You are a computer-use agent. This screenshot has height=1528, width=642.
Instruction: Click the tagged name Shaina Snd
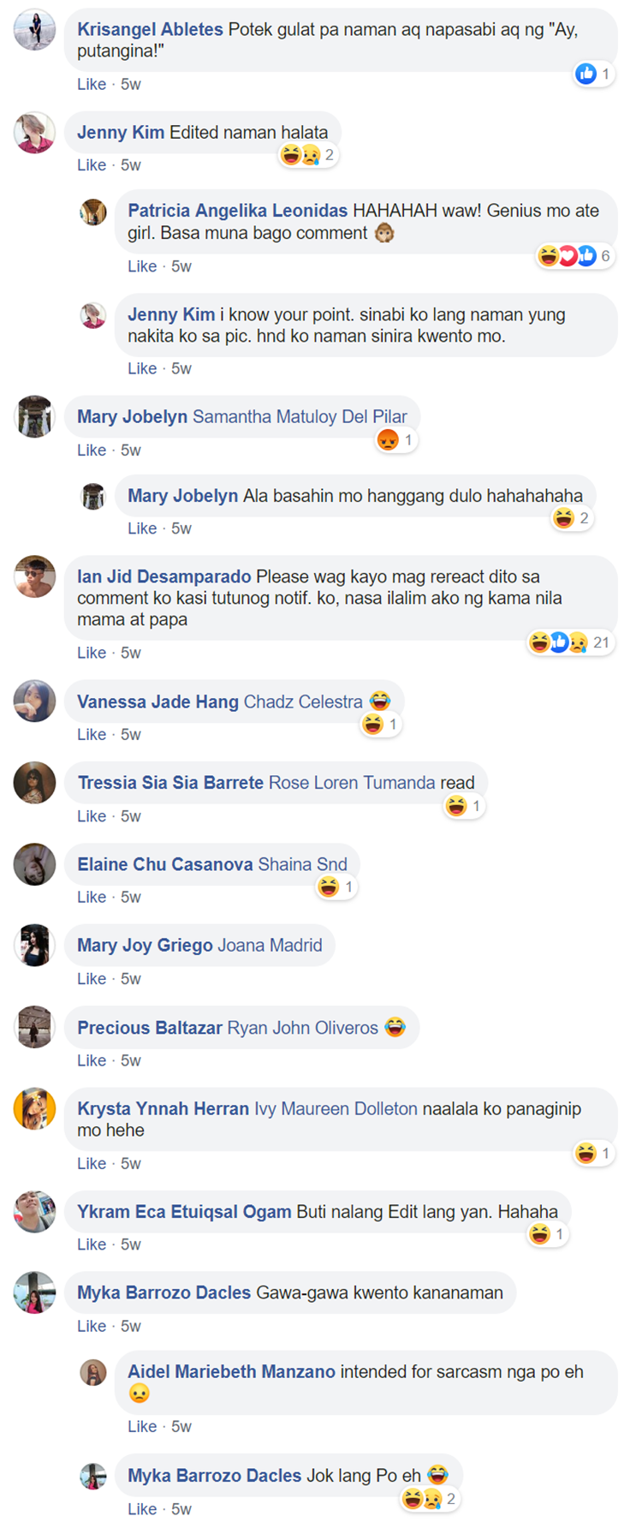click(x=303, y=864)
